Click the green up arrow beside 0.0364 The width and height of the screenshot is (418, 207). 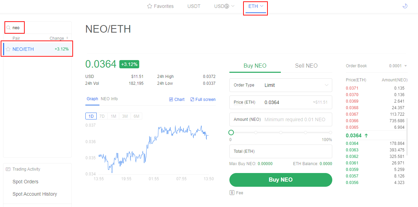(366, 135)
